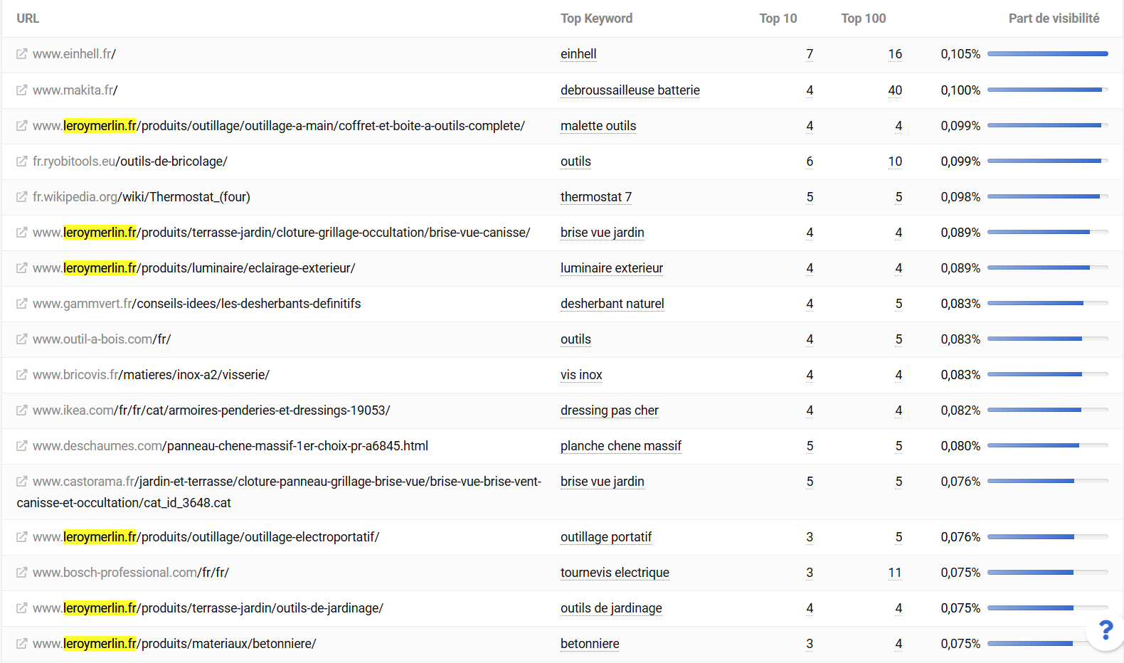Open the help question mark button
1124x663 pixels.
tap(1106, 630)
